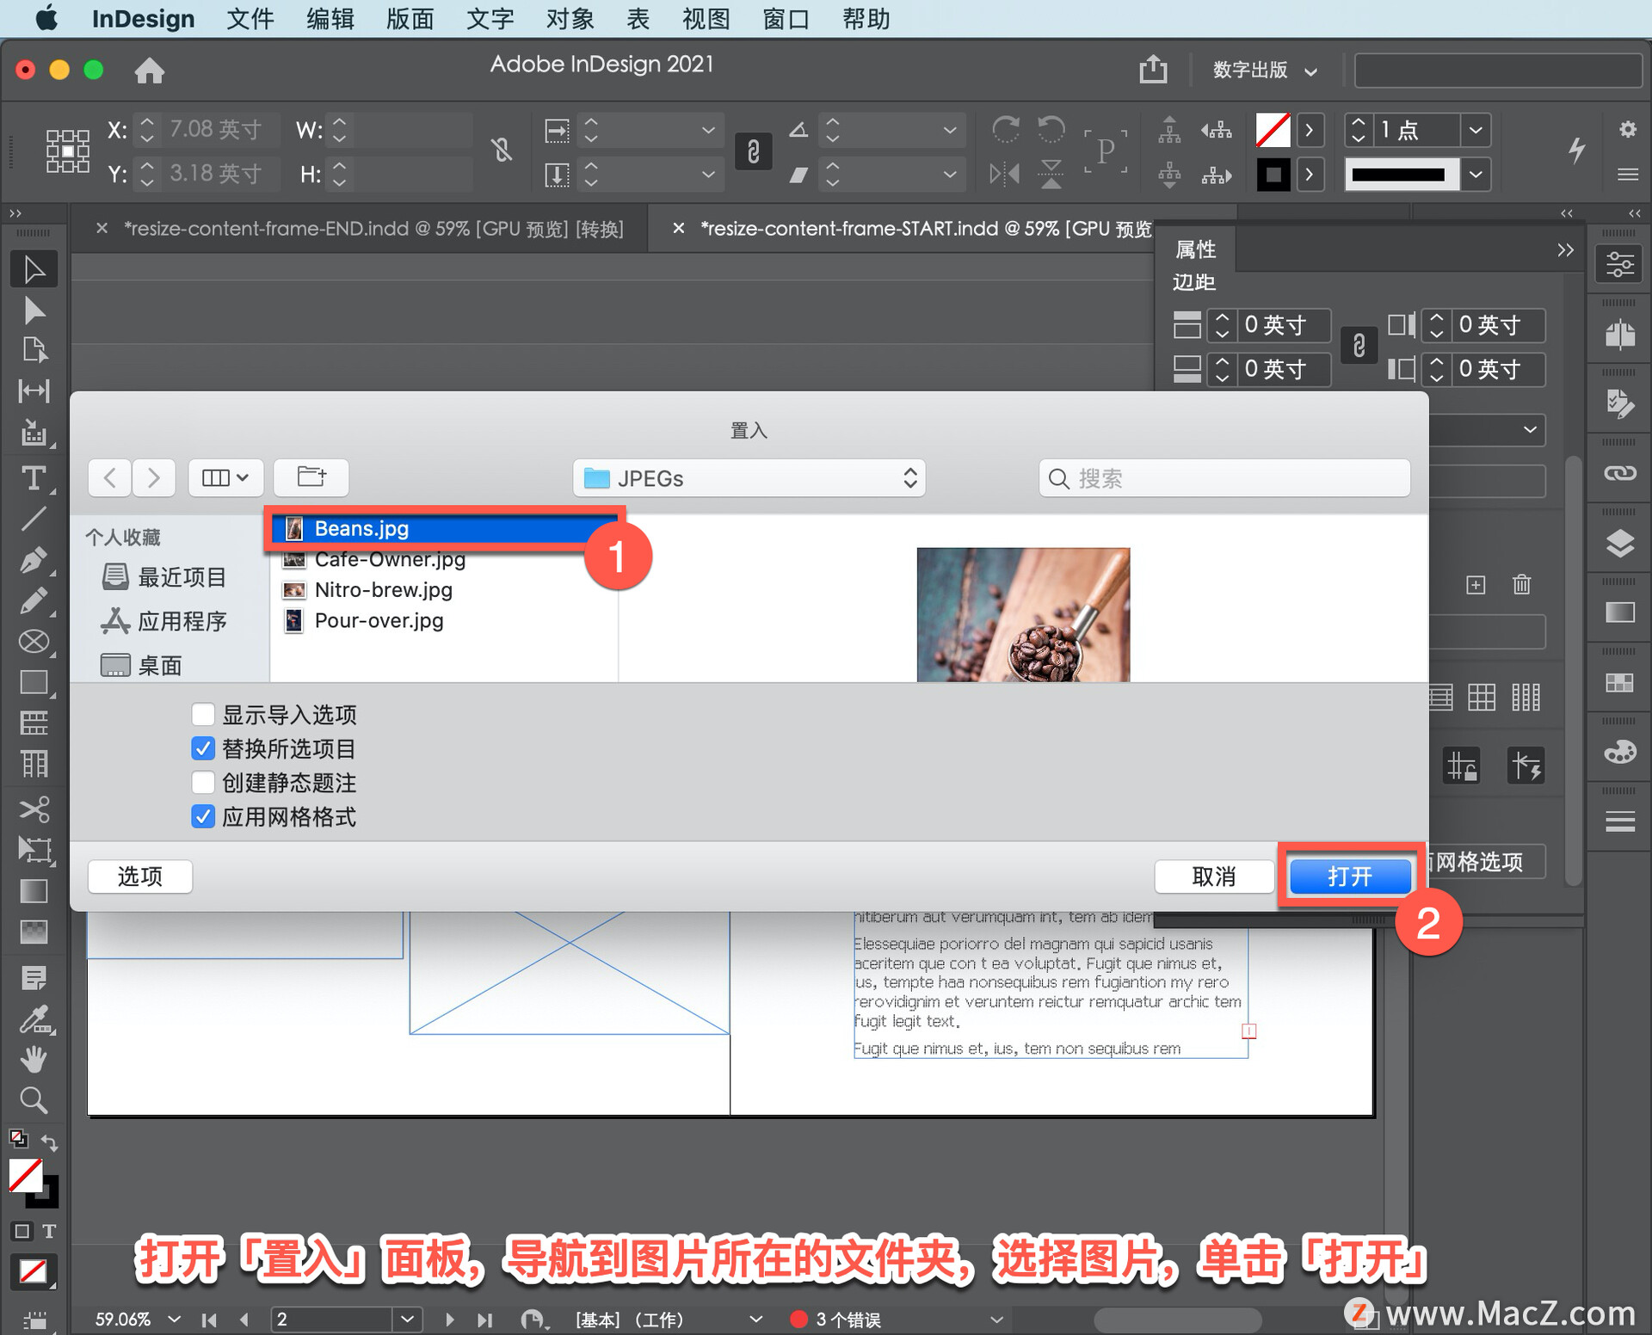Click the new folder icon in dialog

(311, 477)
